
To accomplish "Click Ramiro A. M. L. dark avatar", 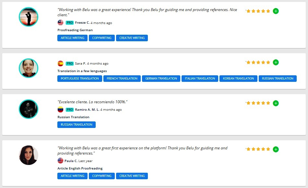I will pos(29,109).
